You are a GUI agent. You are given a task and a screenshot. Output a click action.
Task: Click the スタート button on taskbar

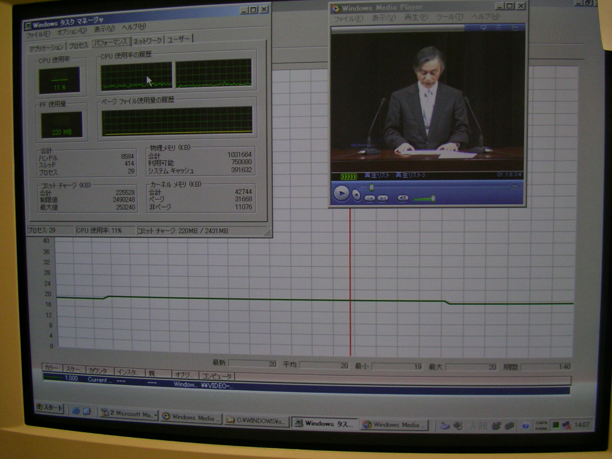tap(50, 408)
